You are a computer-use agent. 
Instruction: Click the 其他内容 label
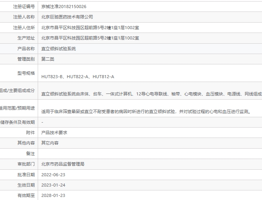coord(26,143)
